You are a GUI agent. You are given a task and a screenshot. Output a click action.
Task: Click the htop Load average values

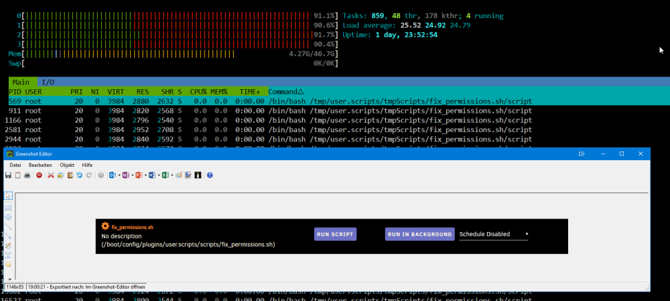pyautogui.click(x=435, y=25)
